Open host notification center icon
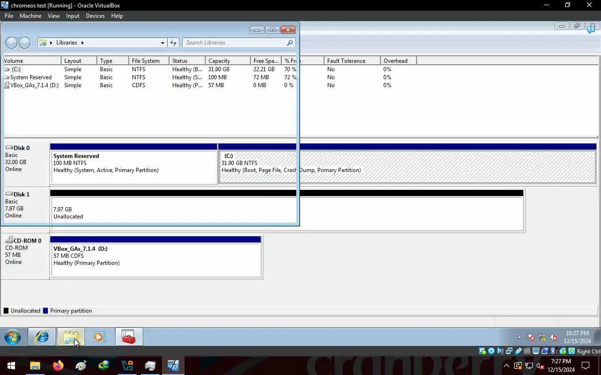The height and width of the screenshot is (375, 601). pos(586,366)
